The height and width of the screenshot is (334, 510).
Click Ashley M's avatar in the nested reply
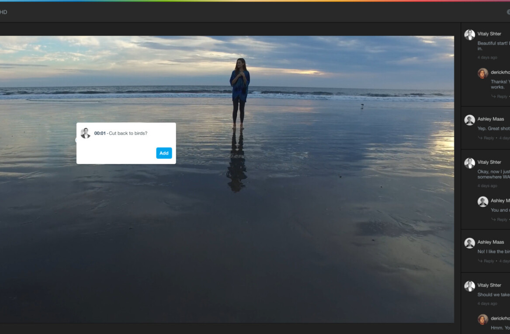click(482, 201)
